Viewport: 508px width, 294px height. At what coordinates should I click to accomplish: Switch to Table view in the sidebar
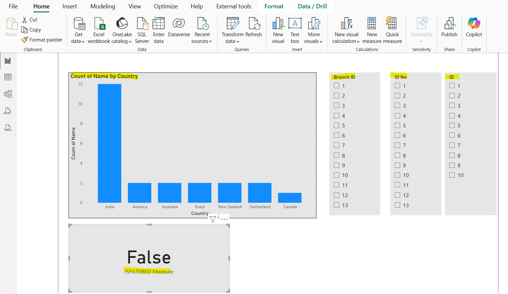[x=8, y=77]
